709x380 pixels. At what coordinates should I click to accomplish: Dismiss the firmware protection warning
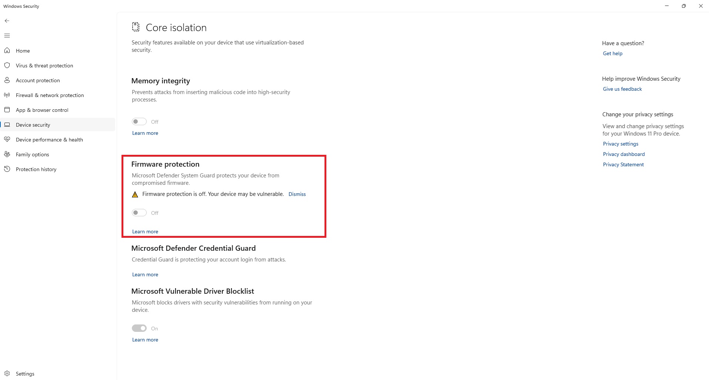pos(297,194)
